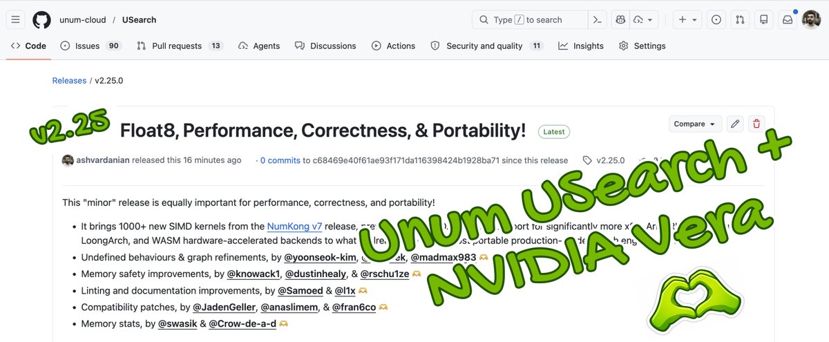Expand the plus 'Create new' dropdown
Viewport: 829px width, 342px height.
[x=688, y=19]
